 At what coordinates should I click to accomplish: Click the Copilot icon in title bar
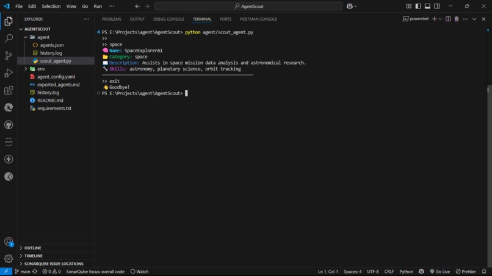coord(350,6)
